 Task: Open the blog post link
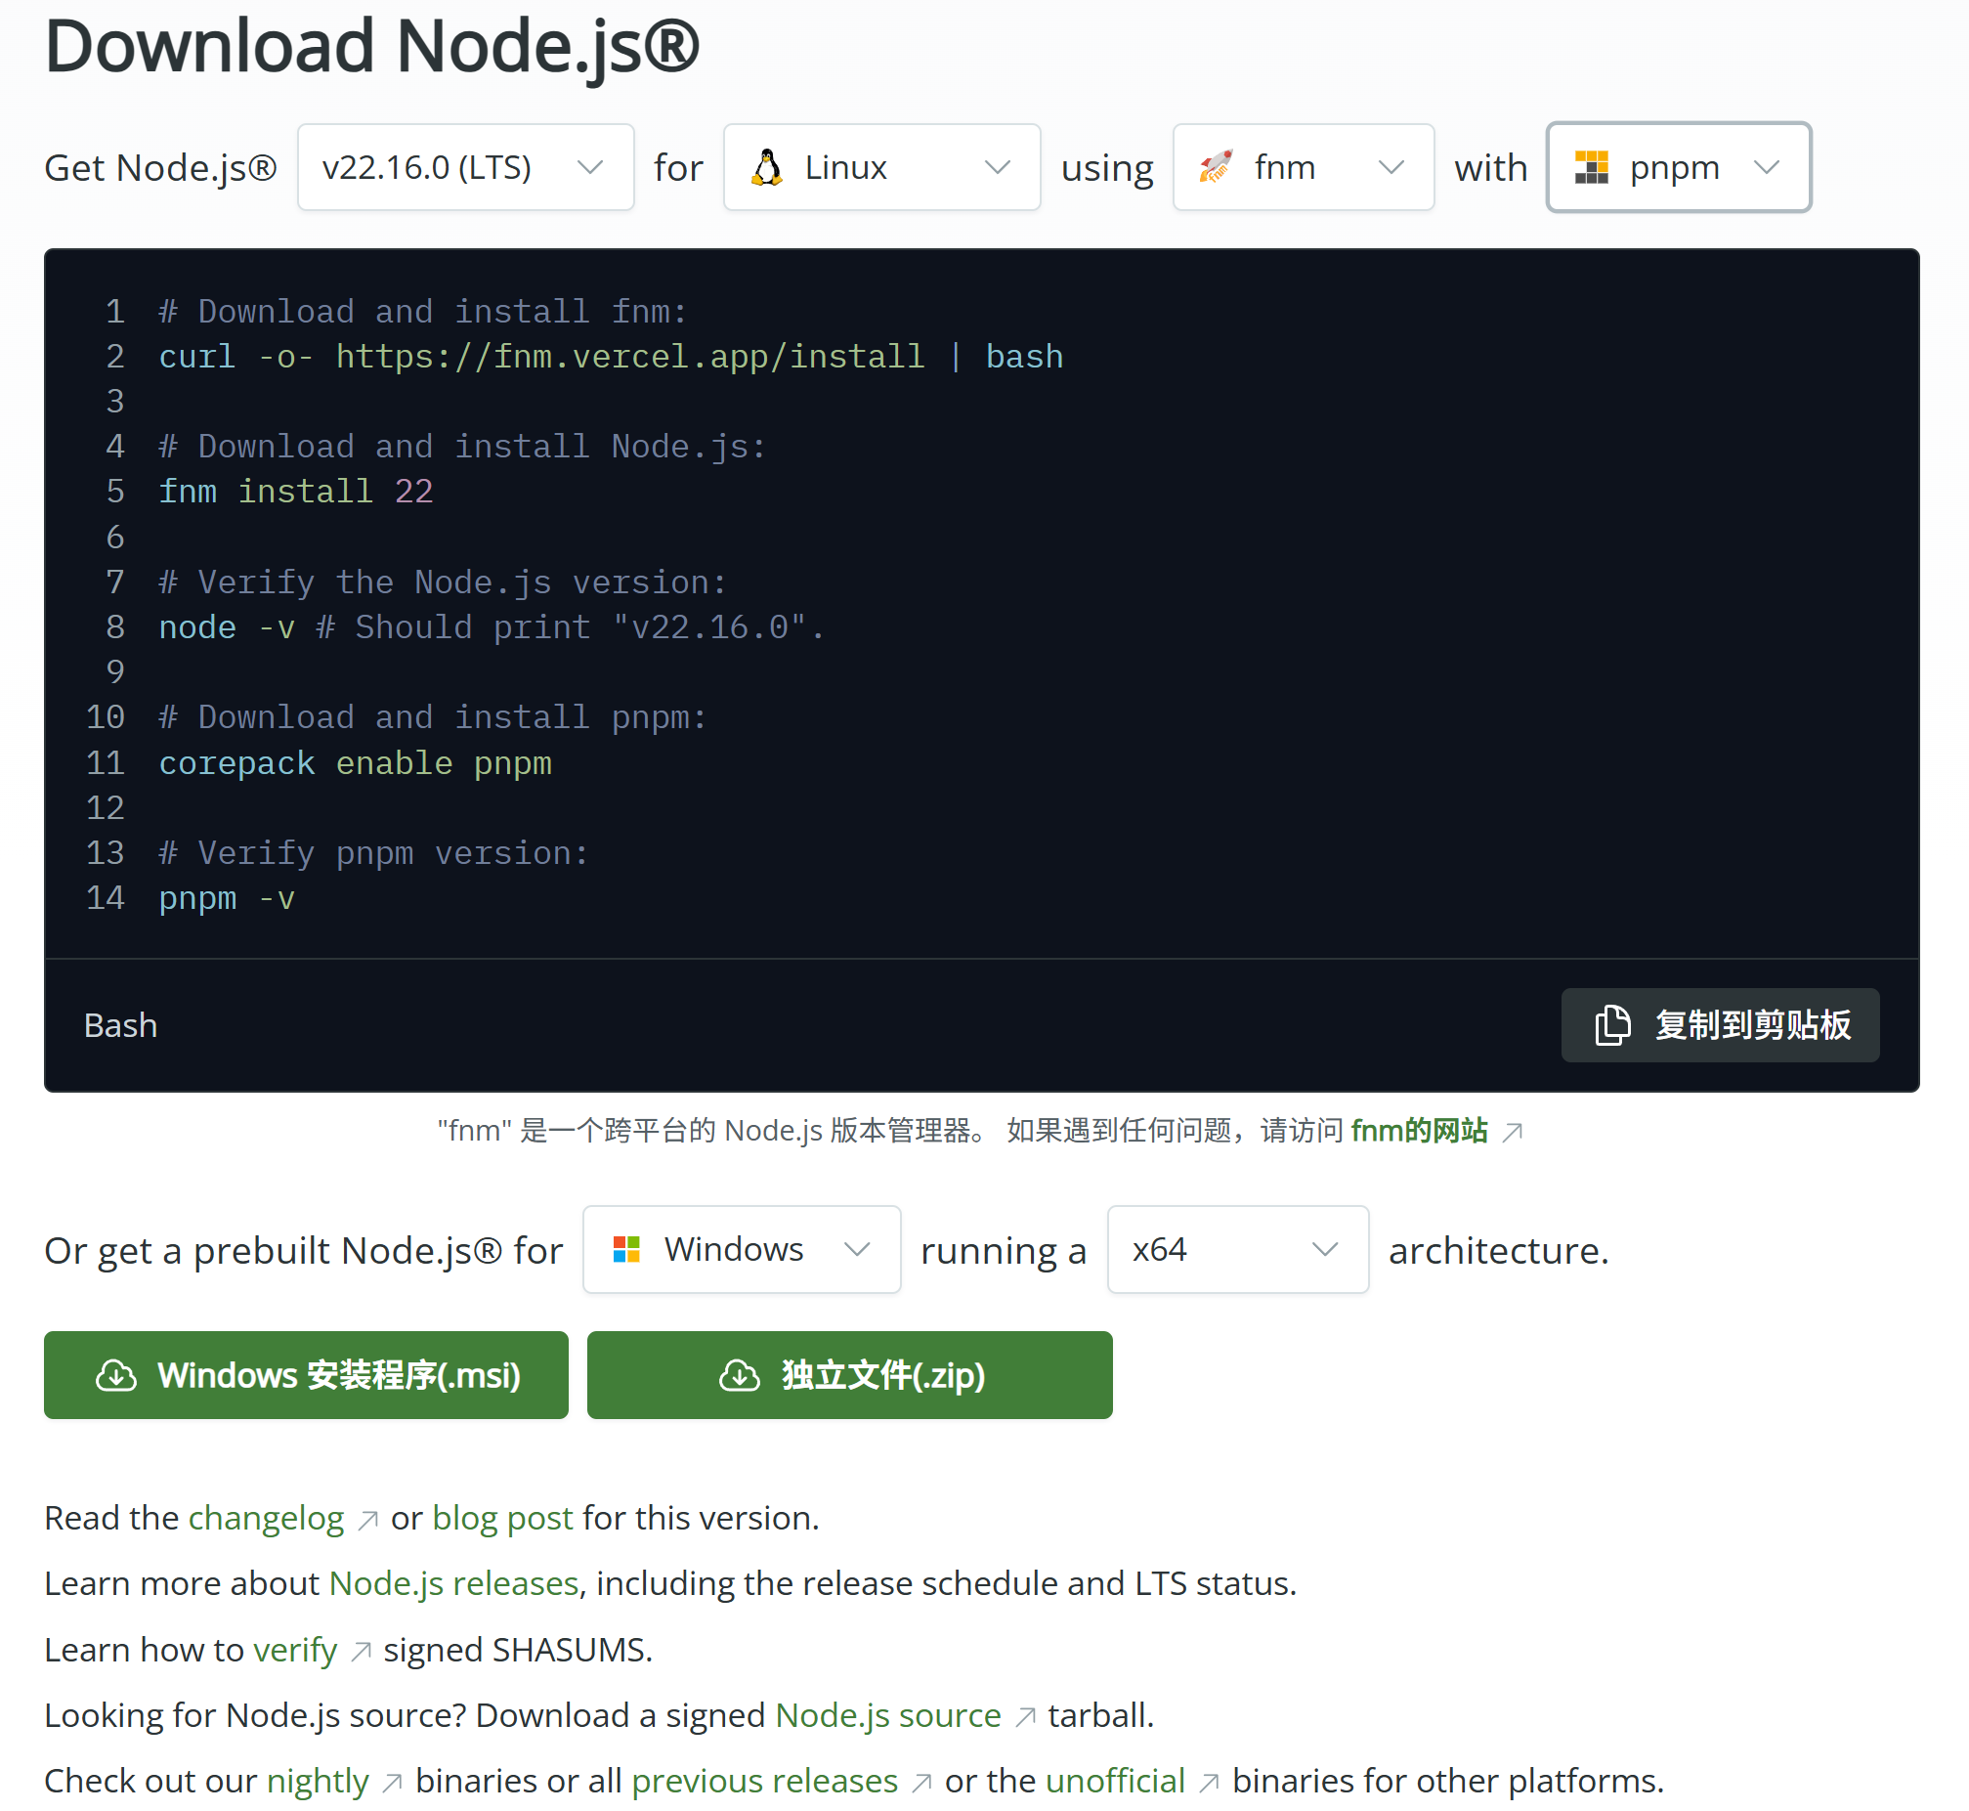(501, 1518)
